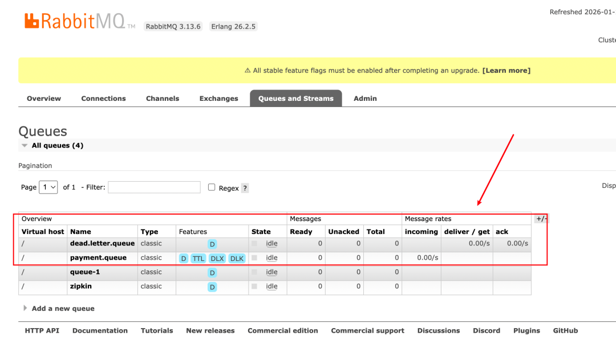Open the page number dropdown
This screenshot has height=344, width=616.
pyautogui.click(x=48, y=187)
